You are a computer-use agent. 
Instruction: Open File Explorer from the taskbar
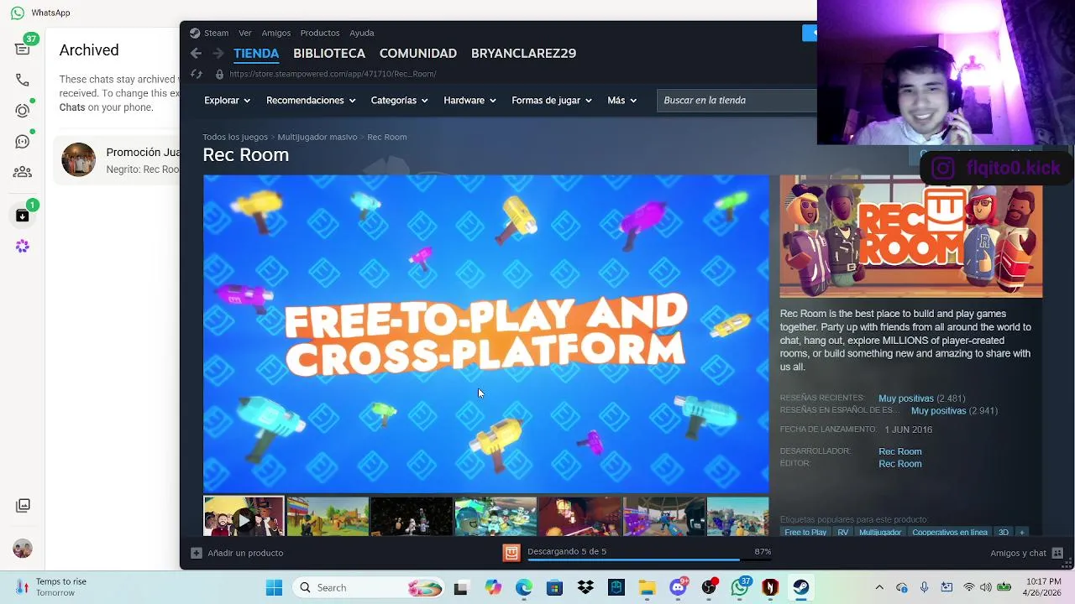[x=647, y=587]
